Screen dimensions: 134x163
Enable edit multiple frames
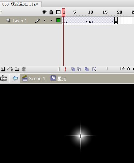click(x=87, y=69)
